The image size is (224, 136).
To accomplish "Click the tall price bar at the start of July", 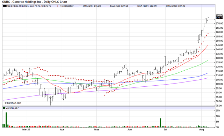I will tap(165, 61).
